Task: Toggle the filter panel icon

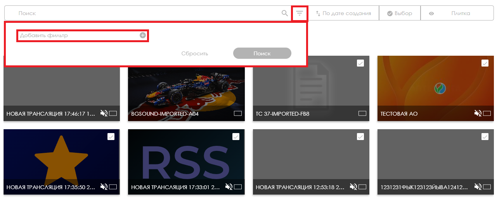Action: point(300,14)
